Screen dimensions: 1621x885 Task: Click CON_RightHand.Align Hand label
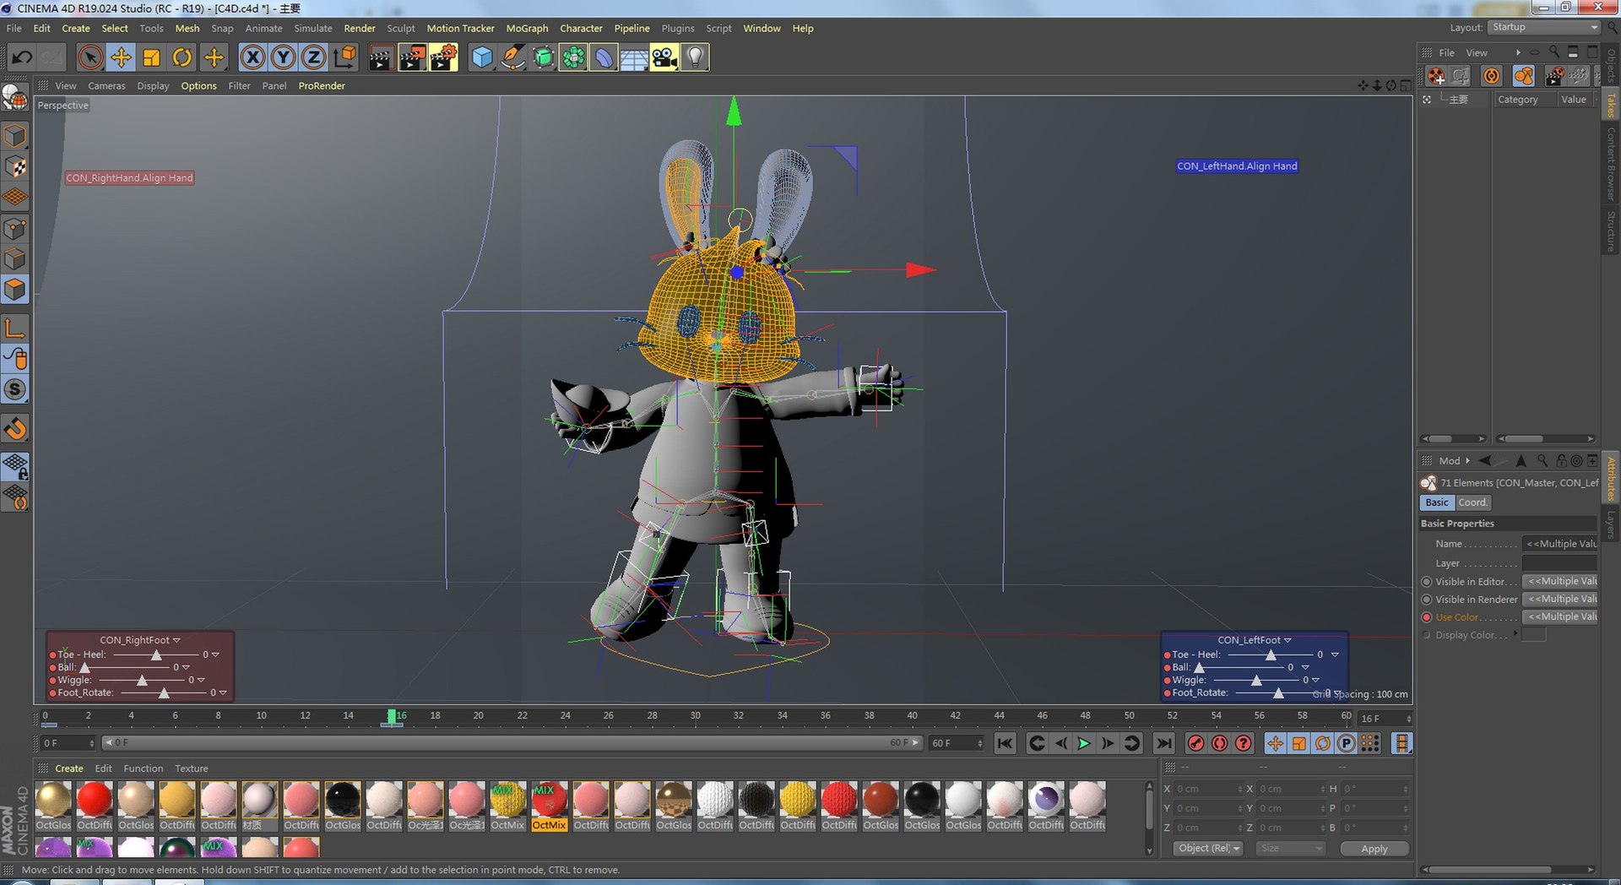(x=129, y=177)
